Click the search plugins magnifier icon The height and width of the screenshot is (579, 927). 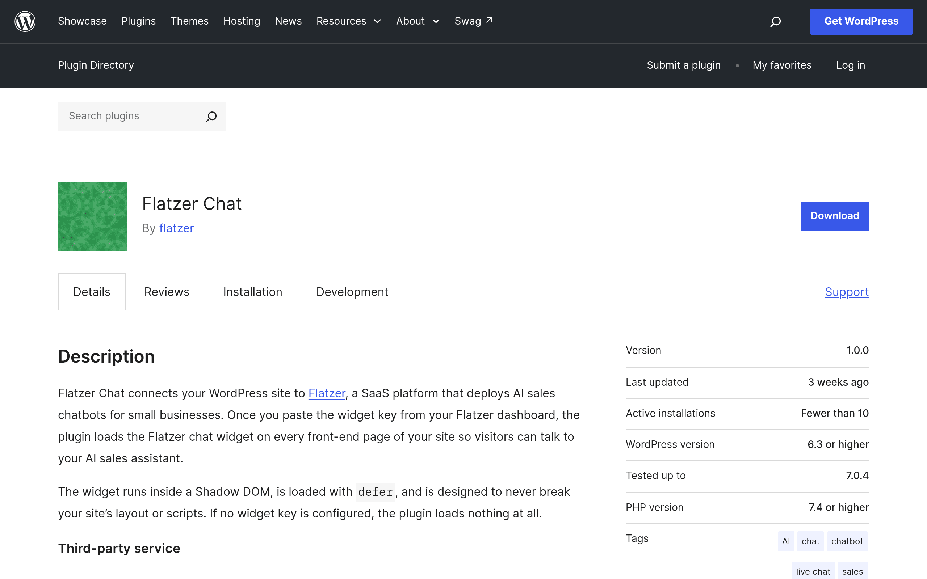tap(211, 117)
